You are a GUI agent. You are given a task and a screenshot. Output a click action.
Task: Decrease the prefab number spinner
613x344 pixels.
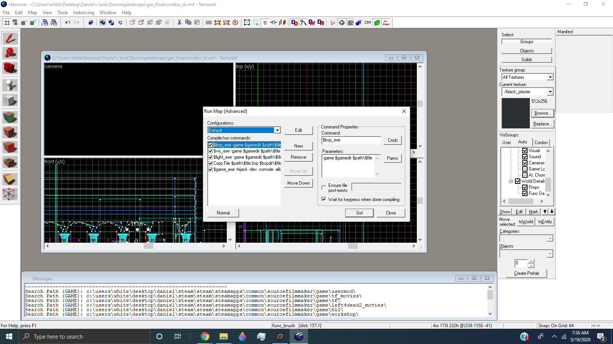[x=531, y=265]
